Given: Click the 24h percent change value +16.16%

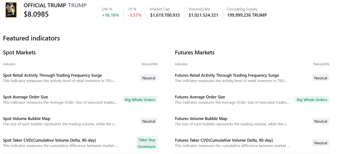Looking at the screenshot, I should point(110,15).
